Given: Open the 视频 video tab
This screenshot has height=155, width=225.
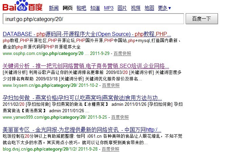Looking at the screenshot, I should [136, 8].
